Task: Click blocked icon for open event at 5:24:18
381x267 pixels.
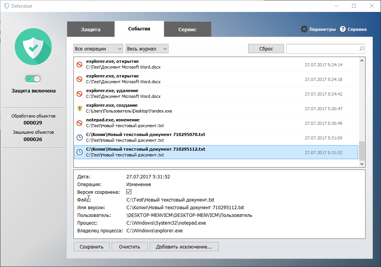Action: coord(80,79)
